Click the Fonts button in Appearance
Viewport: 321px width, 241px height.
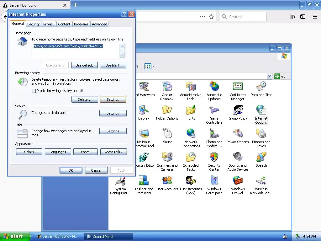(85, 152)
